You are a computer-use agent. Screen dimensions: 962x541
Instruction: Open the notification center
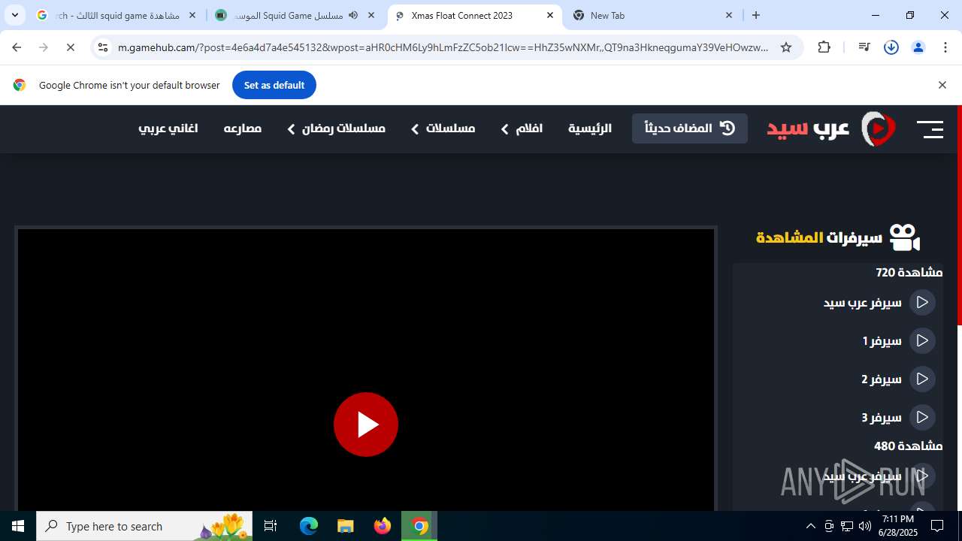point(937,526)
